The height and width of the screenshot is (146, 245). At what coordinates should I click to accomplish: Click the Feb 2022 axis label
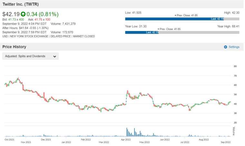pyautogui.click(x=86, y=140)
